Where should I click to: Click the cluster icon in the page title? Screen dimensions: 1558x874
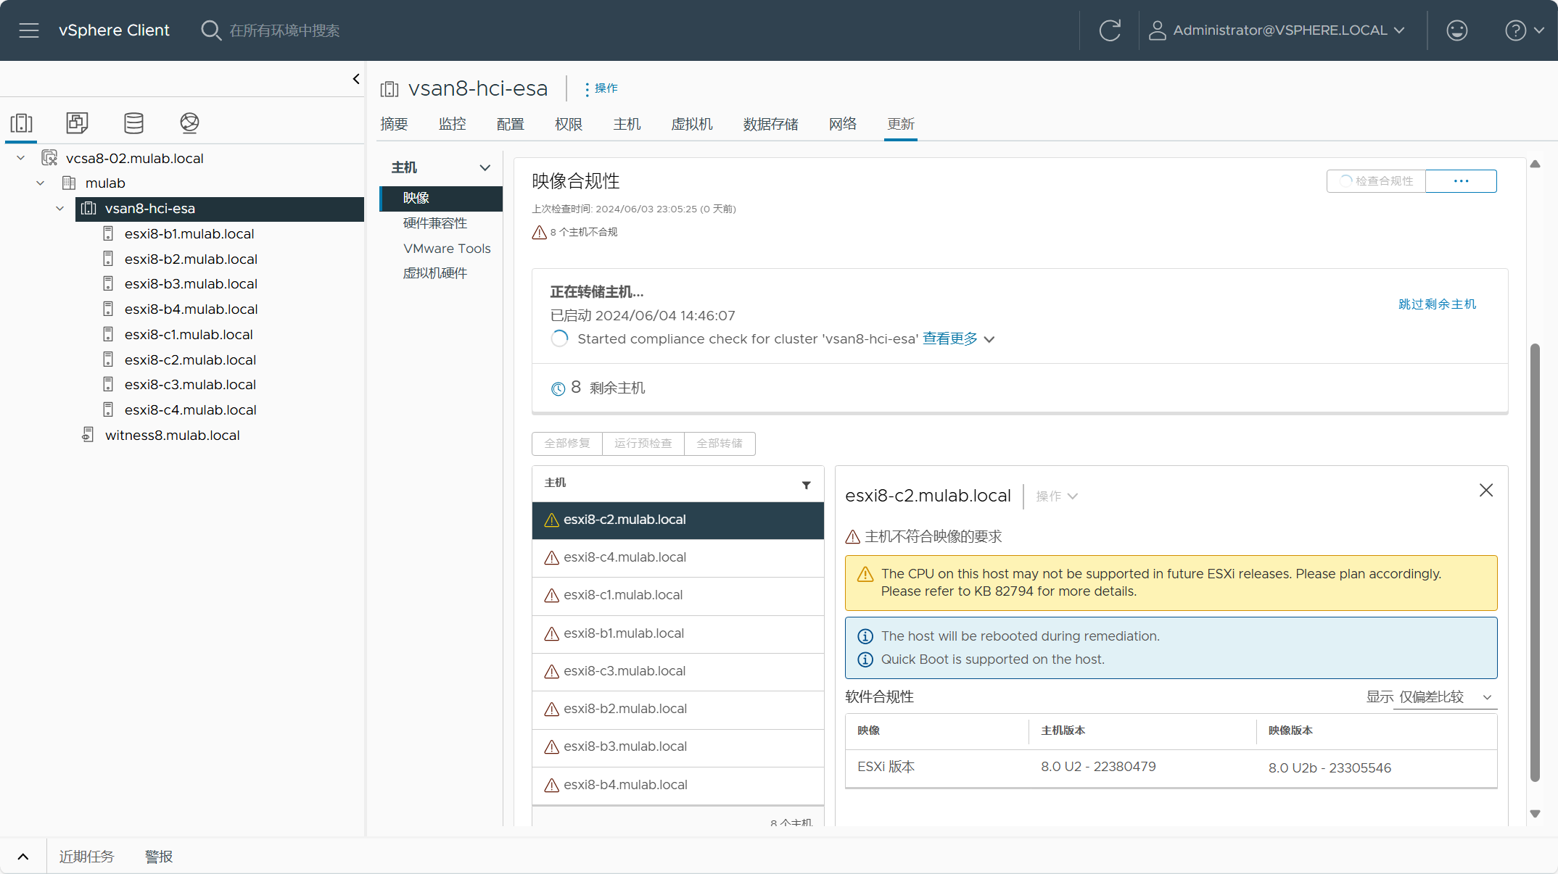tap(389, 89)
